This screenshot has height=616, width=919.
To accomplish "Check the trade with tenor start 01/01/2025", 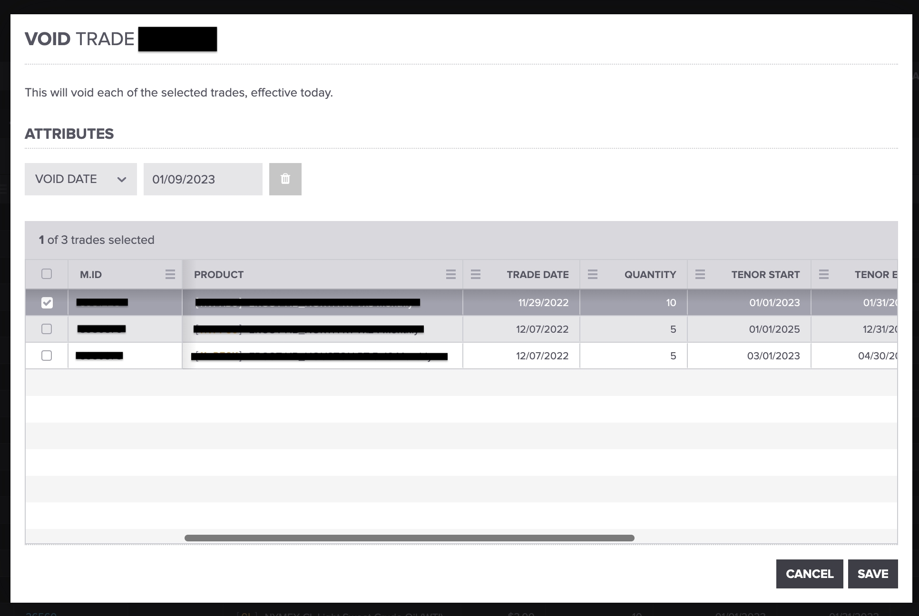I will [47, 329].
